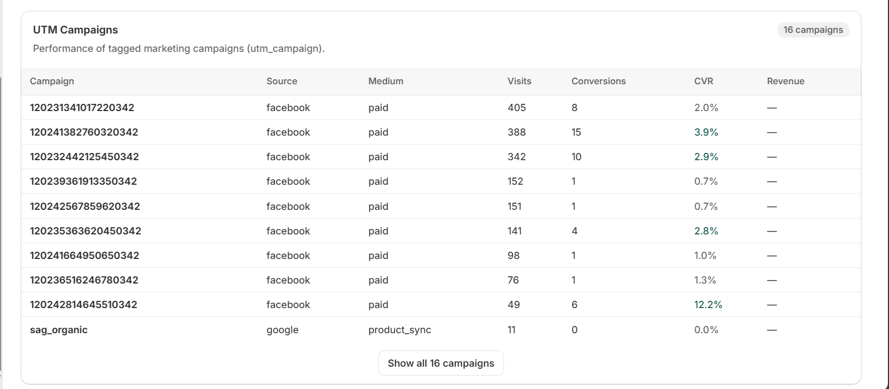The height and width of the screenshot is (389, 889).
Task: Sort by the Campaign column header
Action: coord(52,81)
